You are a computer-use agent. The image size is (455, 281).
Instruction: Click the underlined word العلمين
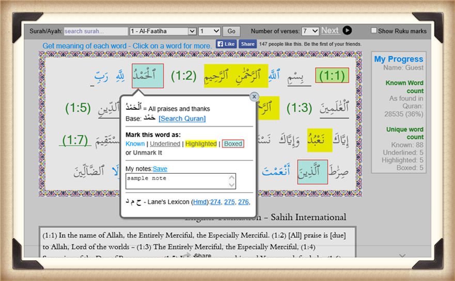(x=334, y=108)
